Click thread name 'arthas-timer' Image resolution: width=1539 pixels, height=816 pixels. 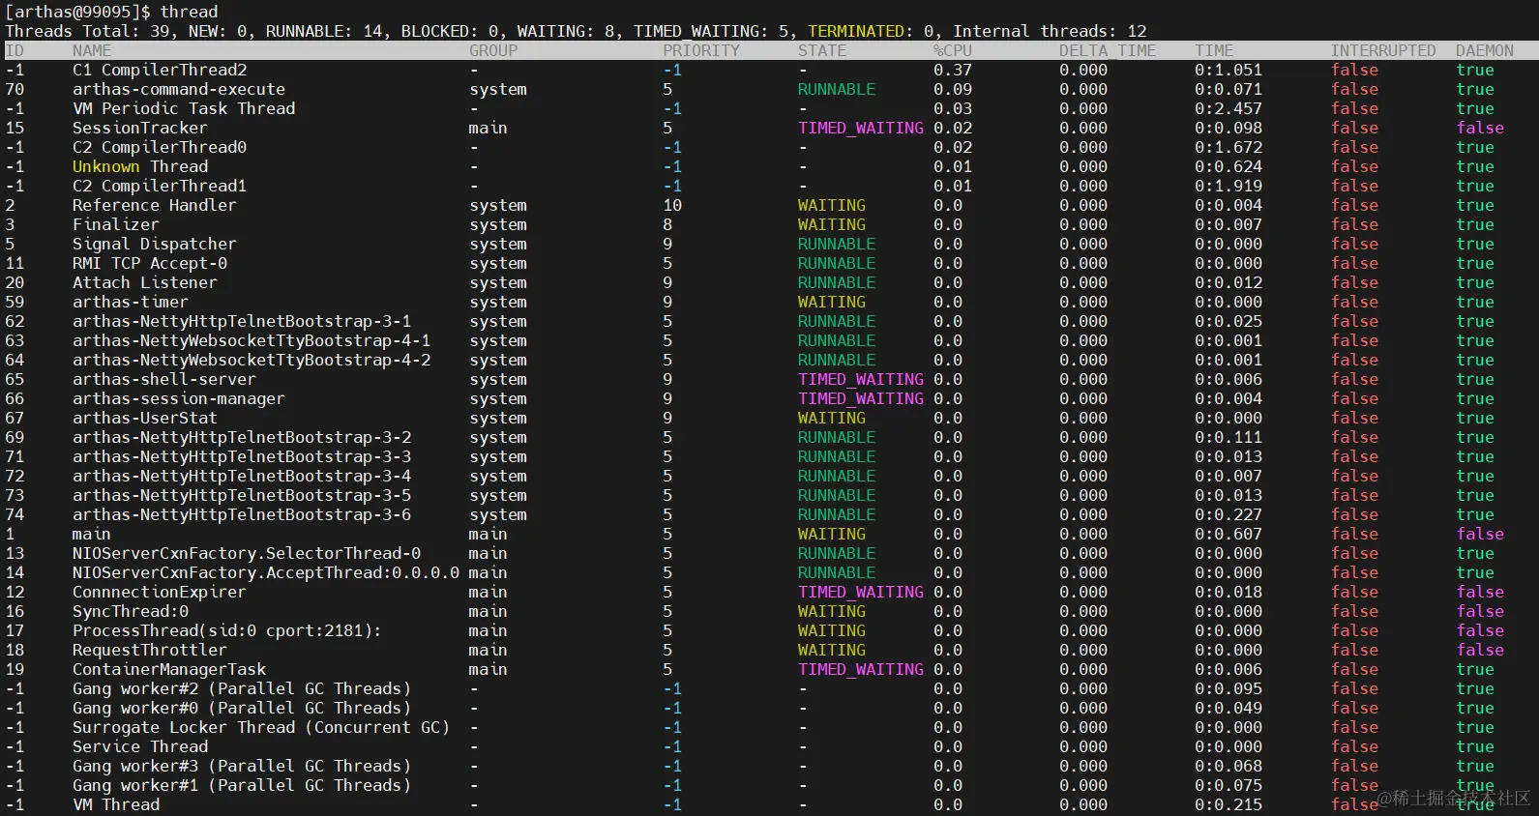point(131,302)
